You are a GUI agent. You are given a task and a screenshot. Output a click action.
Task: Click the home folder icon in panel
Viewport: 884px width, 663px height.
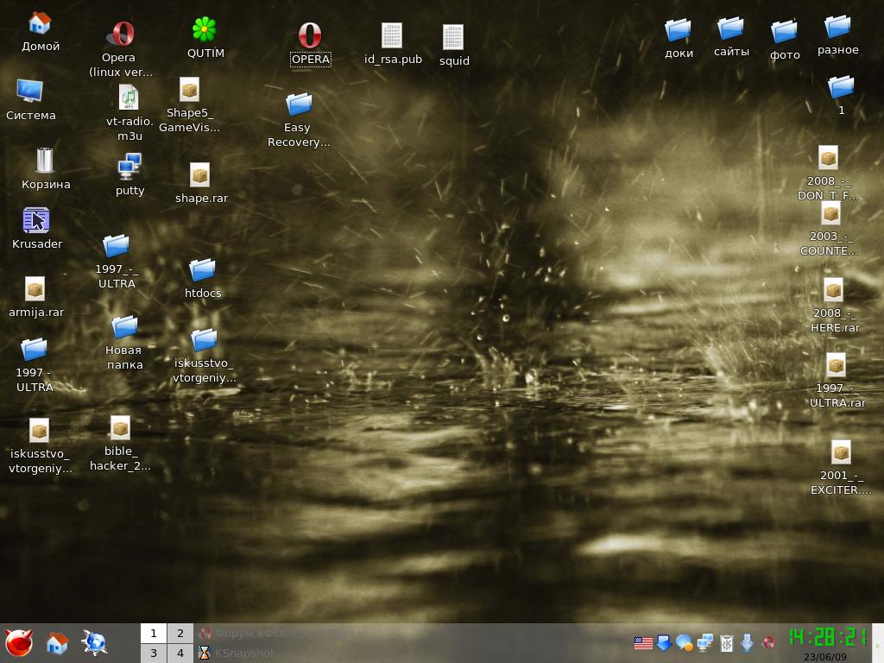point(57,643)
